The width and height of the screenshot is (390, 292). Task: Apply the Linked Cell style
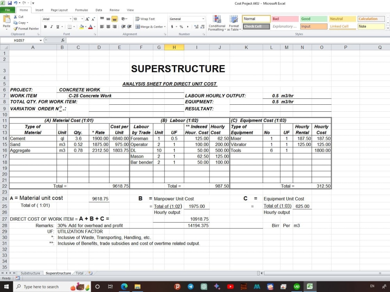tap(342, 26)
